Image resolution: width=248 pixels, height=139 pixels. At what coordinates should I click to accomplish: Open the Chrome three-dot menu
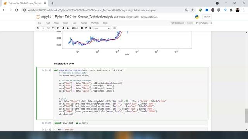(x=244, y=10)
